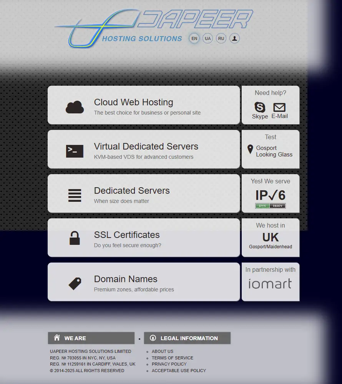
Task: Click the padlock icon for SSL Certificates
Action: click(75, 238)
